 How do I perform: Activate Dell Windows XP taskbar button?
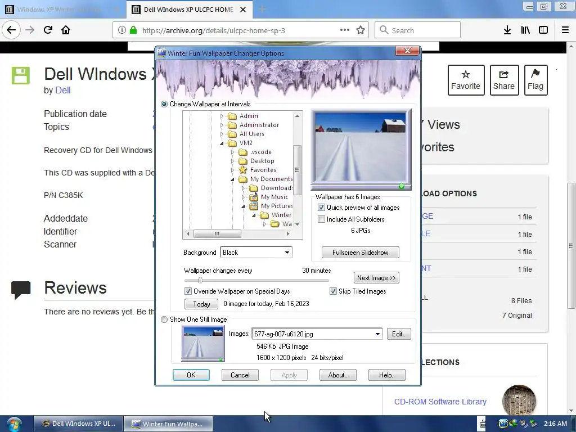click(78, 424)
